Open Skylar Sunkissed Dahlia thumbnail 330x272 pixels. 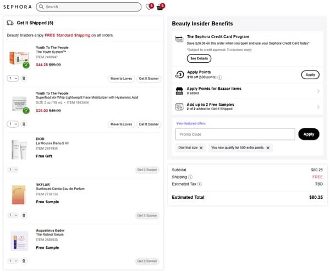(19, 195)
